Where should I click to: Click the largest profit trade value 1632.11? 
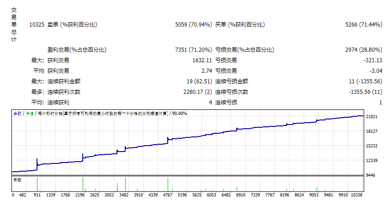(x=202, y=60)
